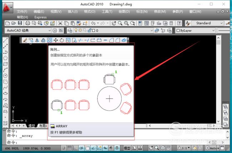This screenshot has height=153, width=232.
Task: Switch to the 布局1 layout tab
Action: click(x=42, y=126)
